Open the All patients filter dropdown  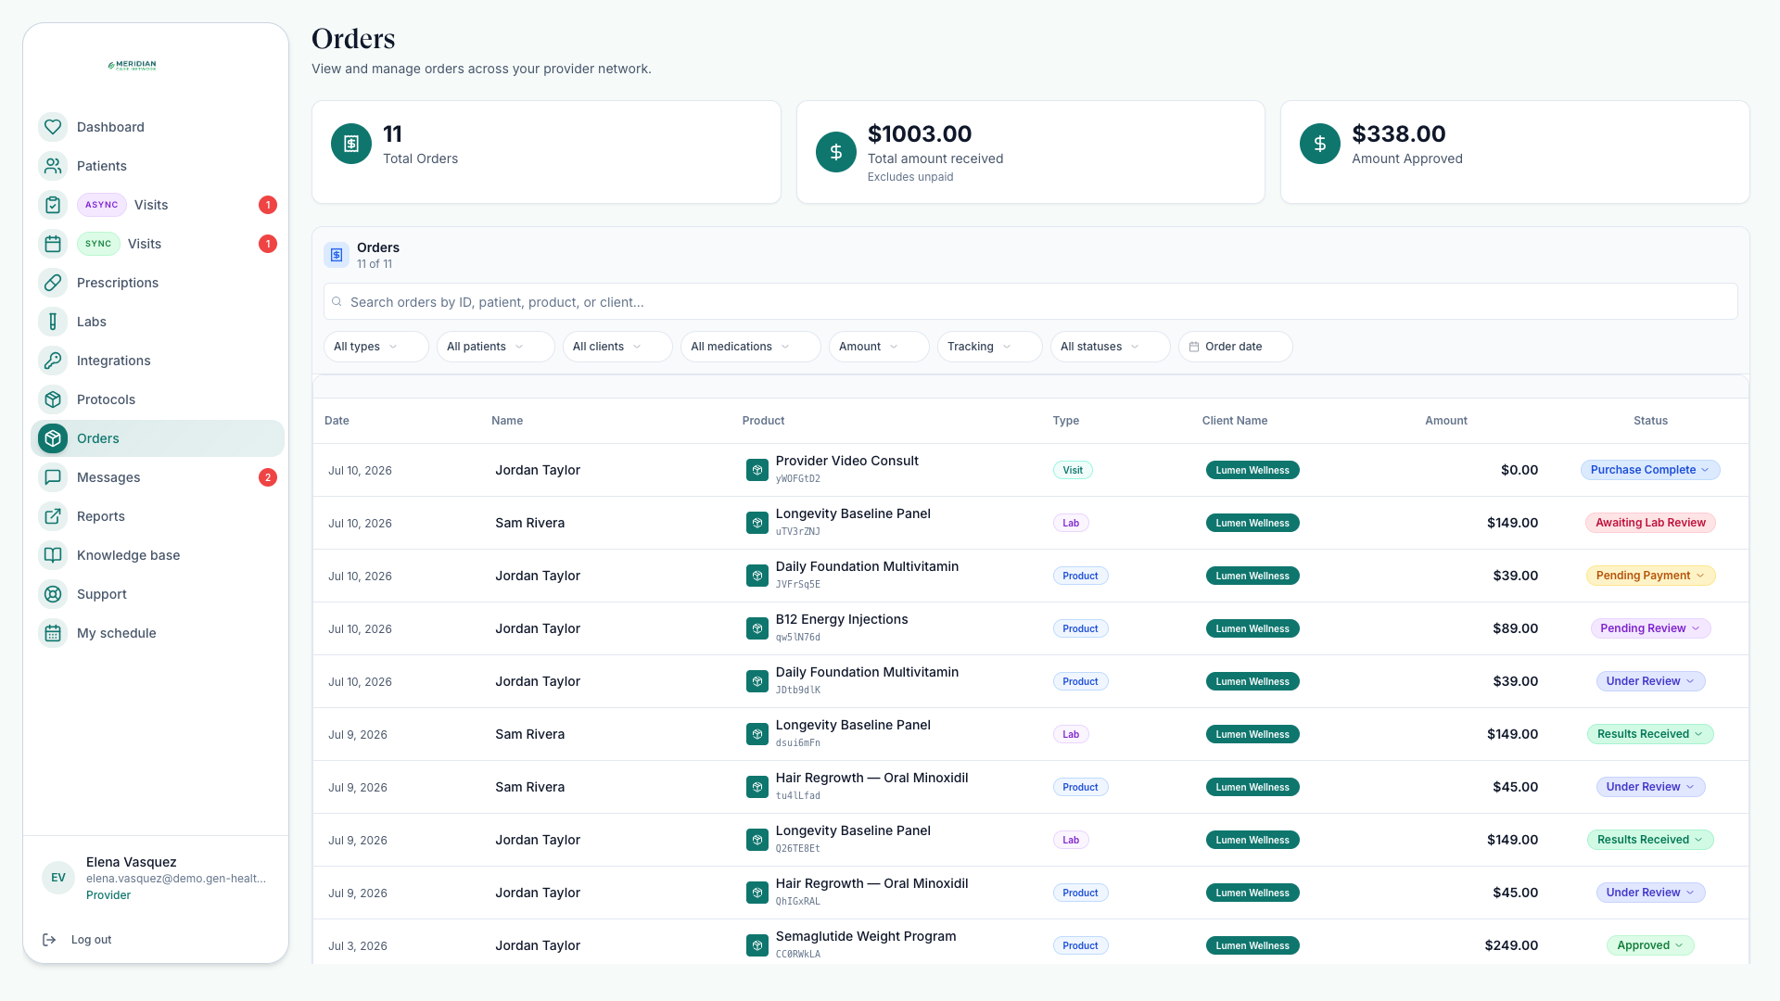495,347
